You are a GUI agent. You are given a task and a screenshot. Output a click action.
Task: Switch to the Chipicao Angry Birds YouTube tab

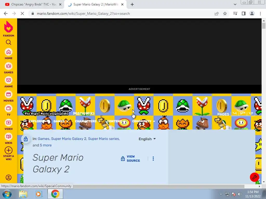32,5
